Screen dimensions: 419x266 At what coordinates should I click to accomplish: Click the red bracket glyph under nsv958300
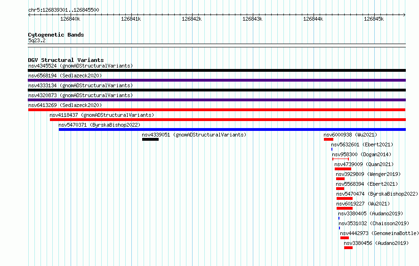(340, 159)
